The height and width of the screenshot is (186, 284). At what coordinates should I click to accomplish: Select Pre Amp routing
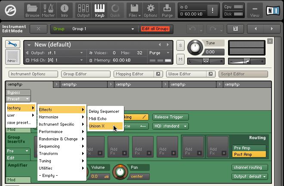click(x=249, y=148)
